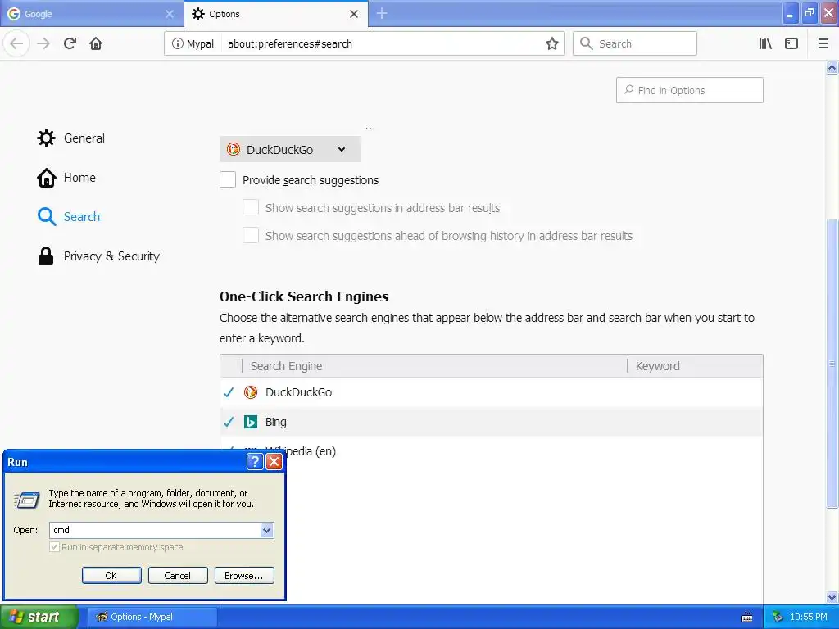Click the Open text field in Run
The width and height of the screenshot is (839, 629).
click(155, 530)
